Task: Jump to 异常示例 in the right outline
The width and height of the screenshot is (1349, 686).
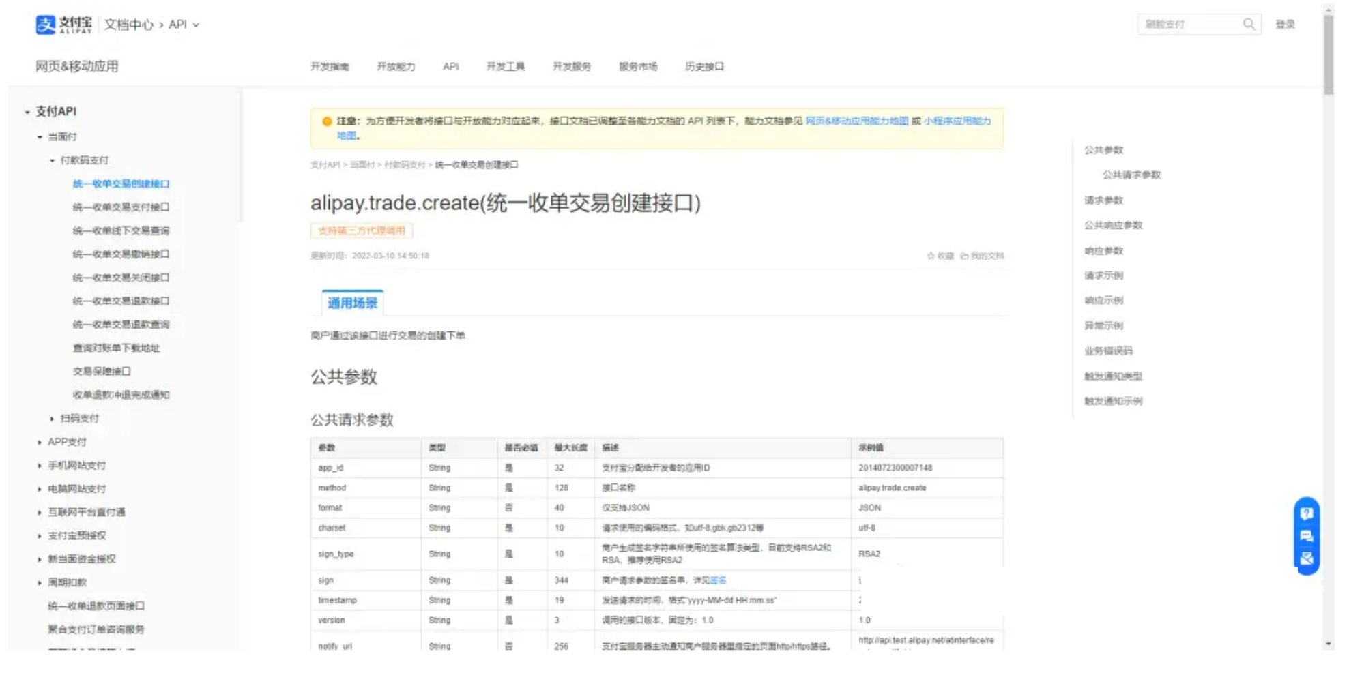Action: (1103, 326)
